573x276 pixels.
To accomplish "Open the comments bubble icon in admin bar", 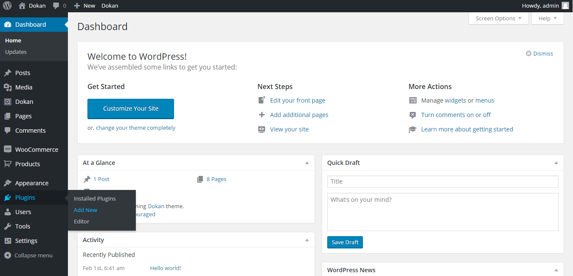I will click(x=56, y=6).
